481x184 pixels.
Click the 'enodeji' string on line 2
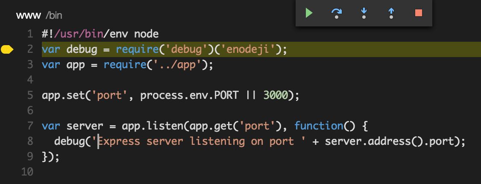coord(248,49)
